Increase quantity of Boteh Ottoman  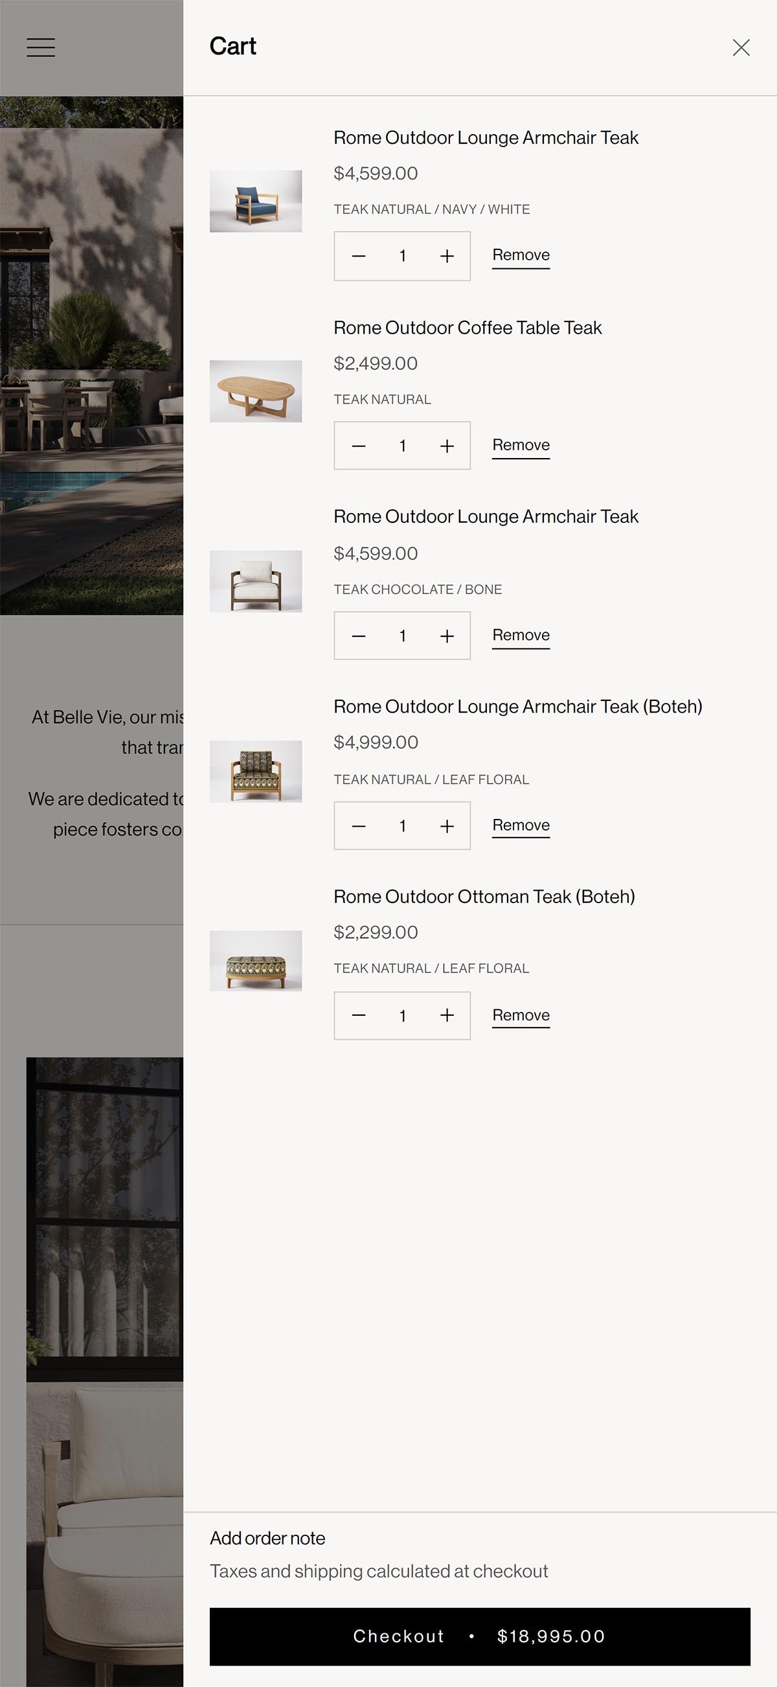point(446,1016)
